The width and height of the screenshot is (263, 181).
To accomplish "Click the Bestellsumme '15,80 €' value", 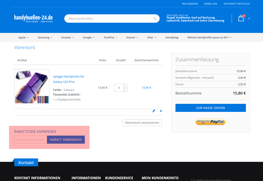I will click(x=239, y=93).
